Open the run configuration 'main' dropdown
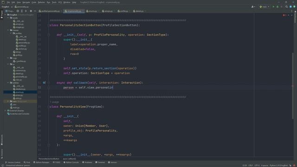Image resolution: width=297 pixels, height=167 pixels. (x=265, y=6)
